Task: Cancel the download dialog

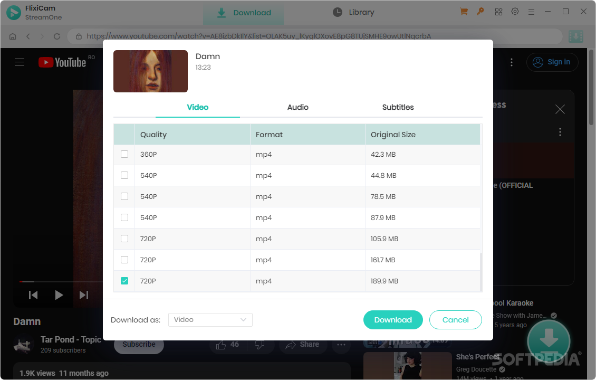Action: coord(455,320)
